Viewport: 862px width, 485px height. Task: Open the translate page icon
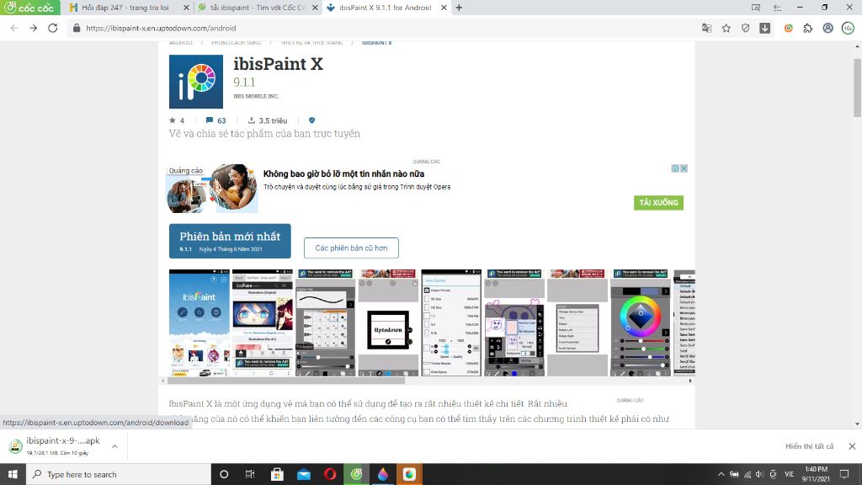[706, 28]
